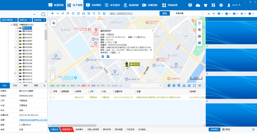Open the 全部车辆类型 filter dropdown
This screenshot has width=257, height=134.
(x=9, y=20)
